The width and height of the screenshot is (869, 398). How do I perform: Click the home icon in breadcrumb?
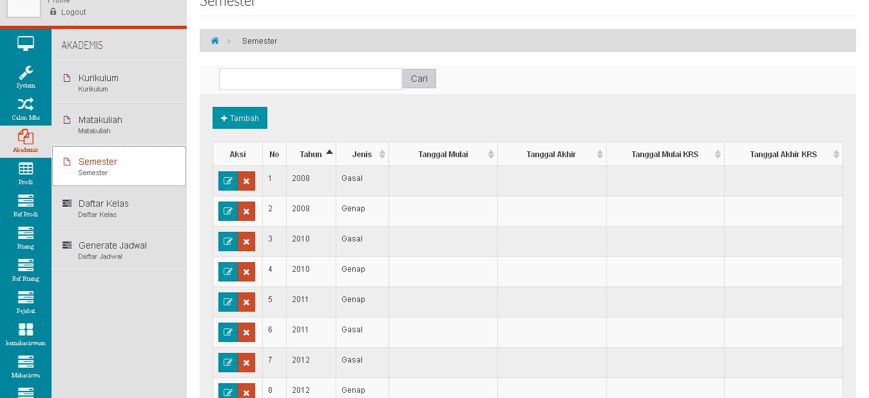click(x=215, y=41)
